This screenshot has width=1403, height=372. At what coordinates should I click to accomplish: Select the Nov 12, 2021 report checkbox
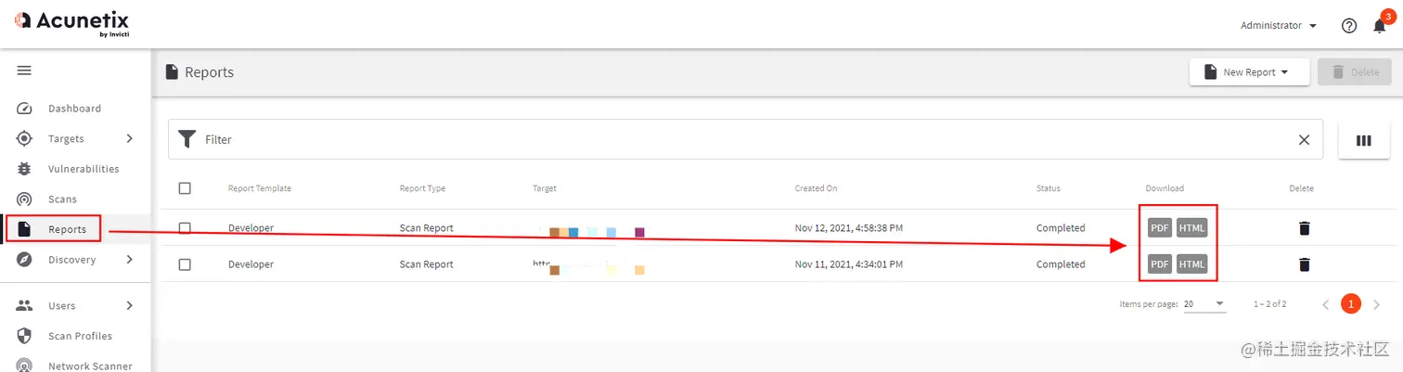pyautogui.click(x=185, y=228)
